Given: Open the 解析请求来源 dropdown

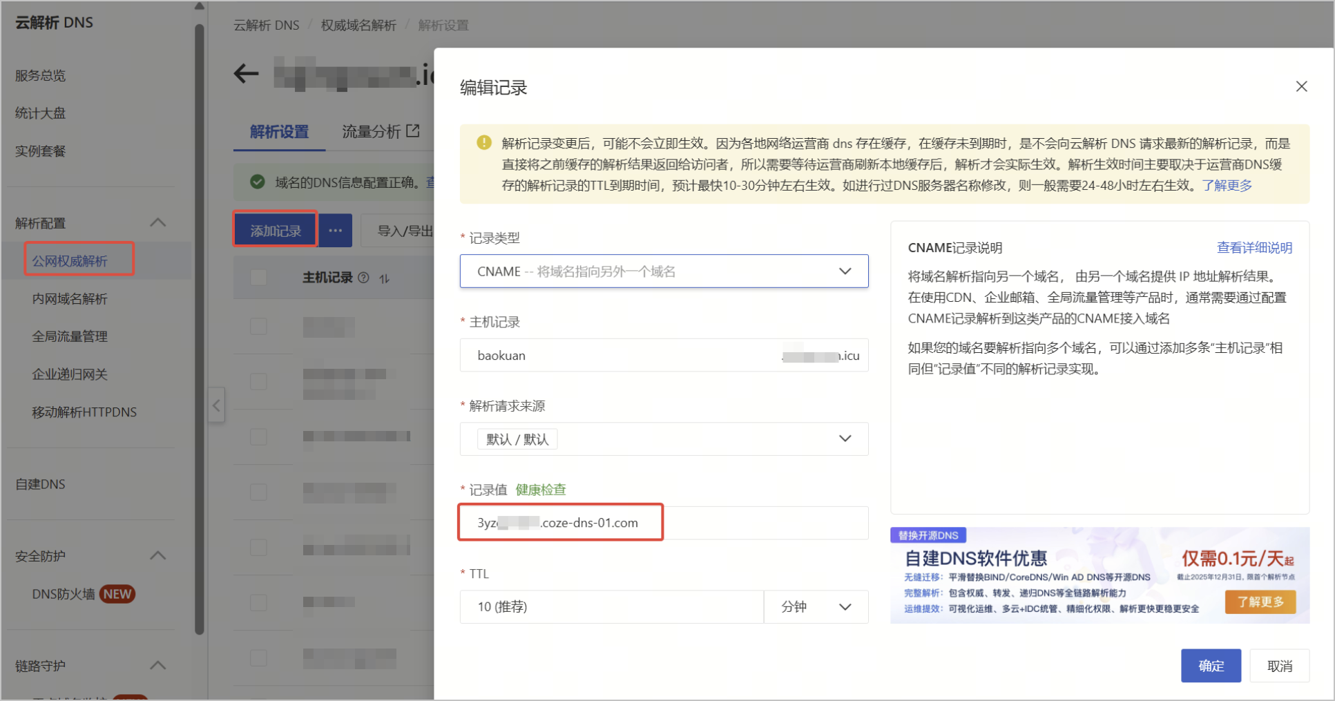Looking at the screenshot, I should [x=664, y=439].
